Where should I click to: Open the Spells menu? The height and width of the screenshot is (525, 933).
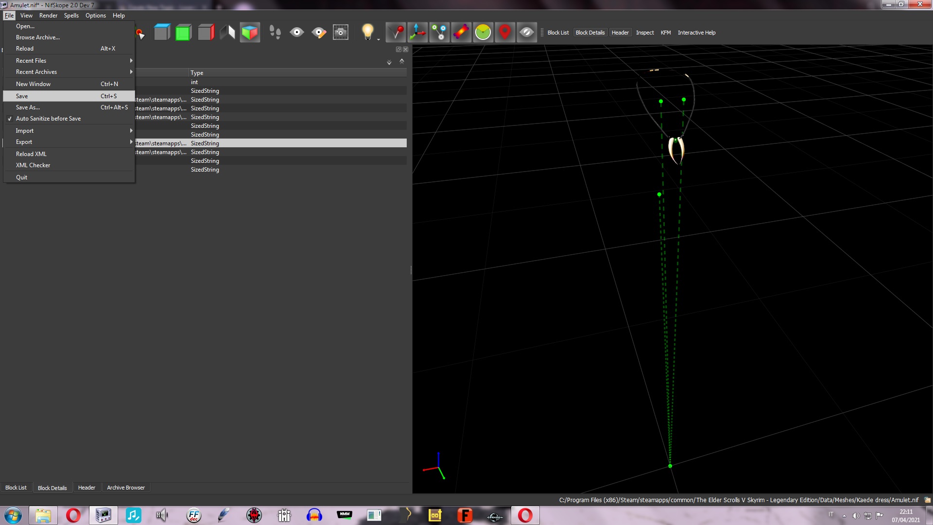point(71,16)
